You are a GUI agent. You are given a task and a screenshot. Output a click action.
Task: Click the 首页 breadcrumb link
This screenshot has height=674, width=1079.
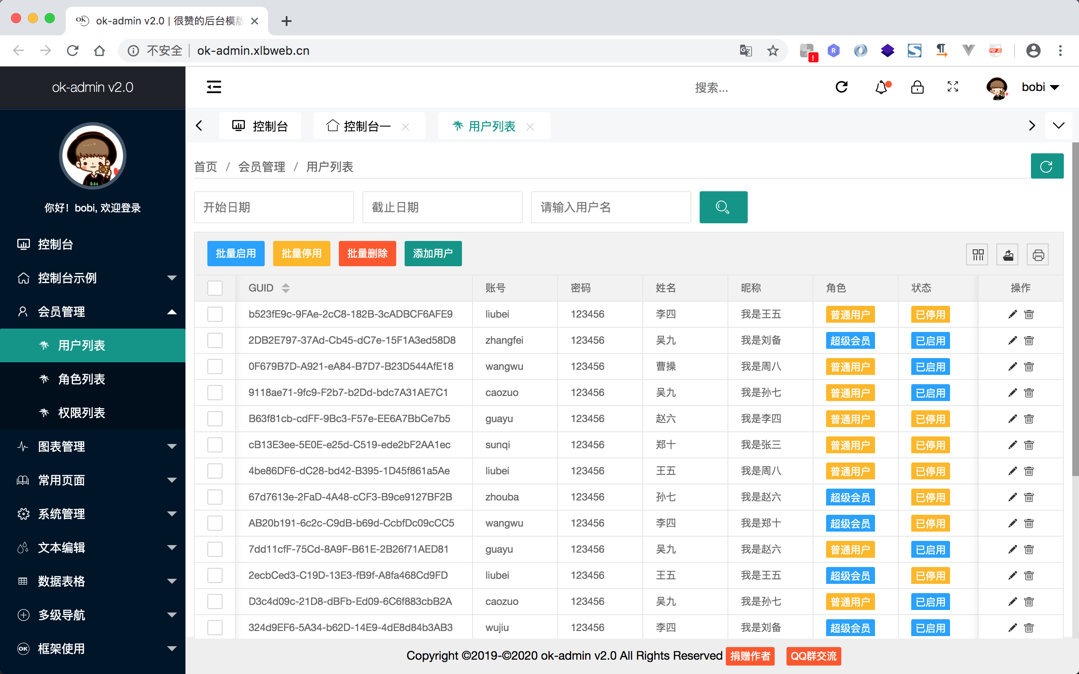click(206, 167)
